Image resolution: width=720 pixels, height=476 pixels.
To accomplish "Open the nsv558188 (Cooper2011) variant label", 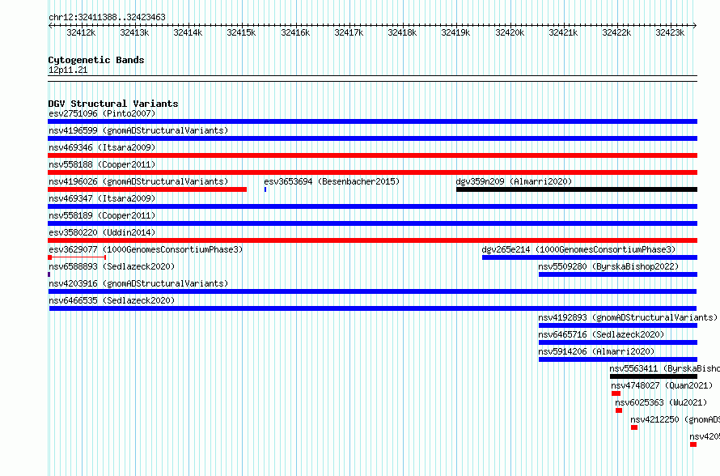I will 102,164.
